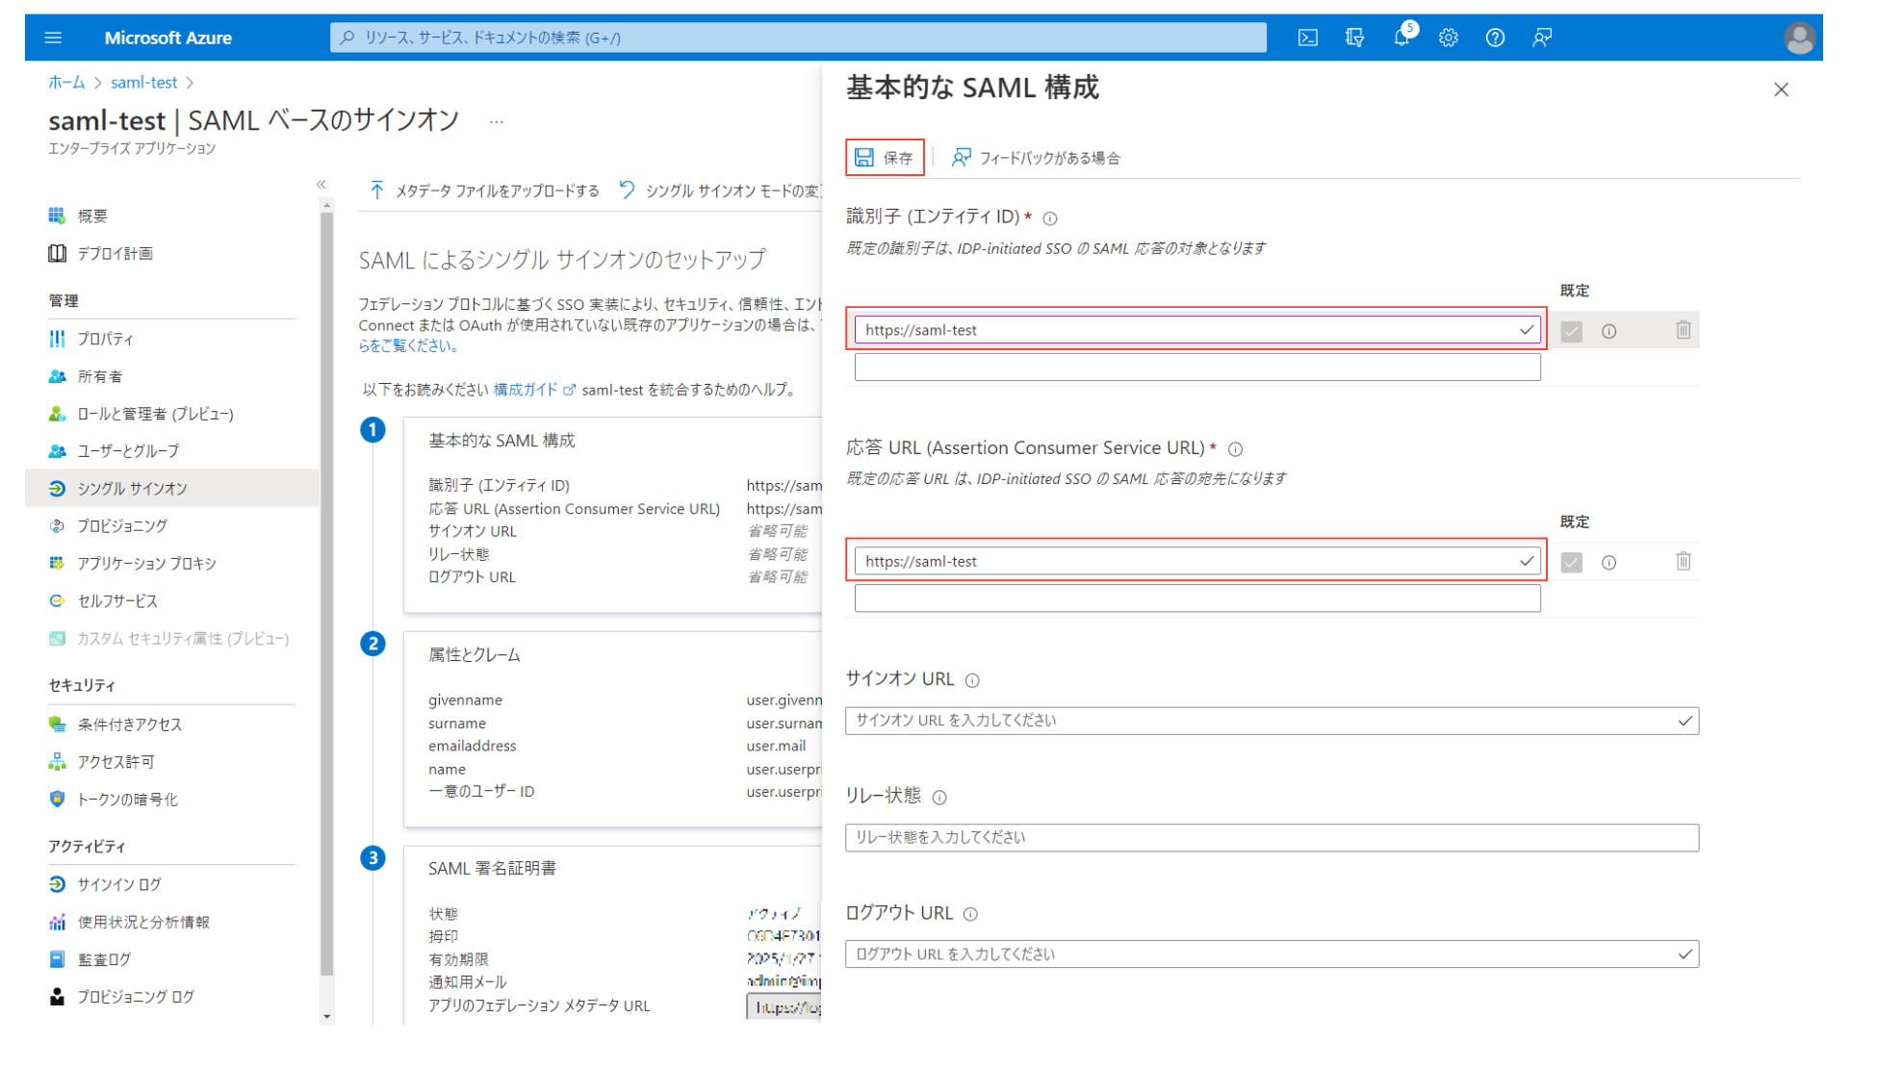Click the search resources field
Image resolution: width=1877 pixels, height=1068 pixels.
(x=798, y=38)
